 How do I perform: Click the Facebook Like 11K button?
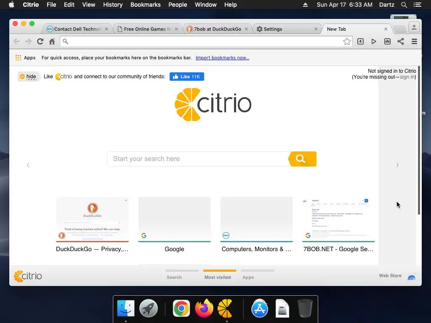[186, 77]
